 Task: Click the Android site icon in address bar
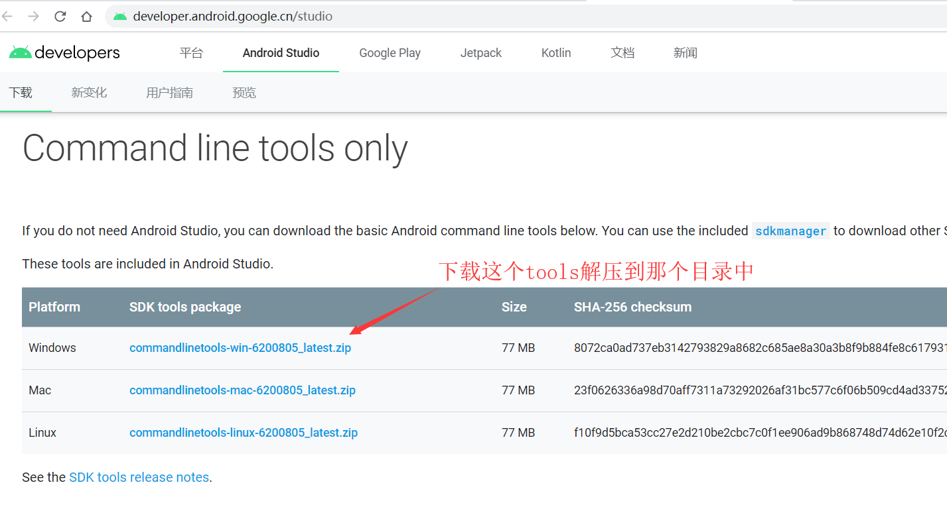tap(120, 17)
